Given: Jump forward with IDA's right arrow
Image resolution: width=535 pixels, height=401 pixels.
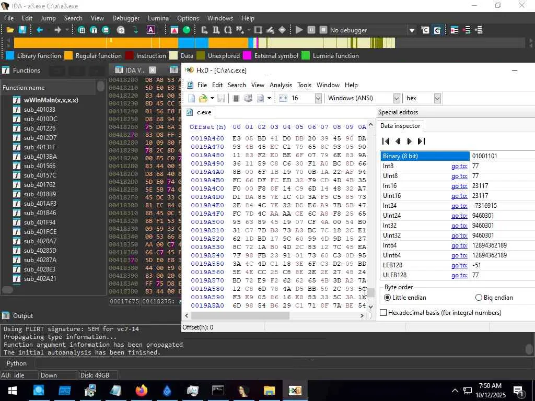Looking at the screenshot, I should [57, 30].
